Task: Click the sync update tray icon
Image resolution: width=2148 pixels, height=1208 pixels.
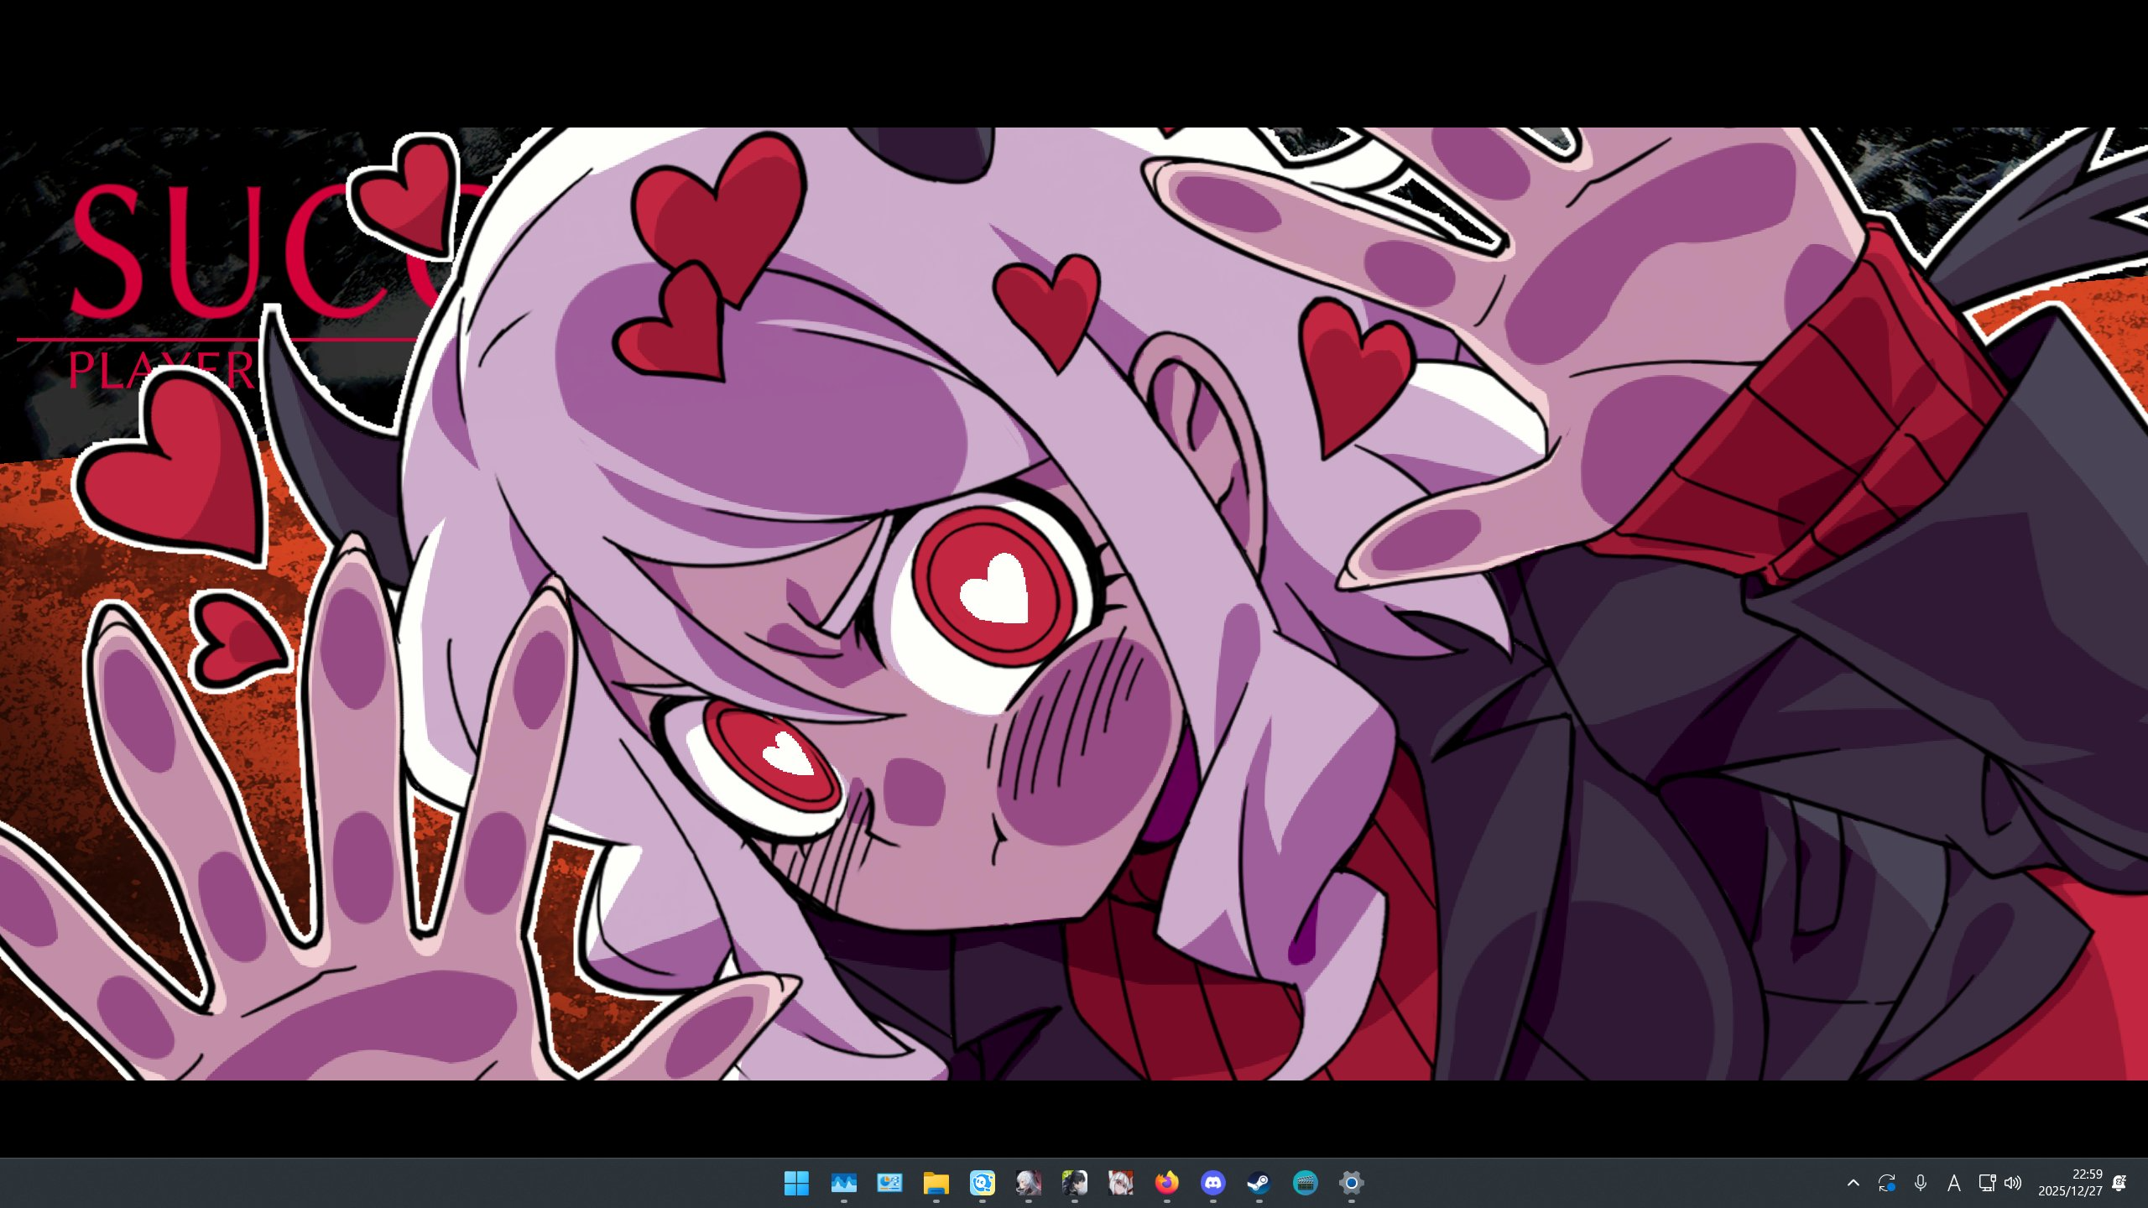Action: (x=1887, y=1183)
